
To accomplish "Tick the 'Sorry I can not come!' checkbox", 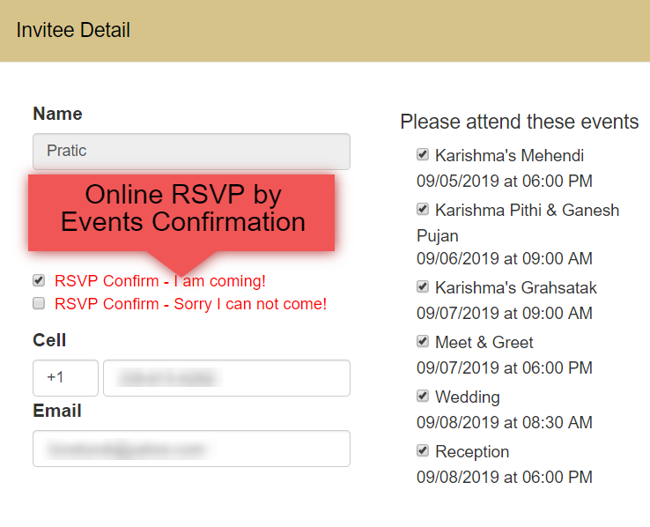I will coord(39,303).
